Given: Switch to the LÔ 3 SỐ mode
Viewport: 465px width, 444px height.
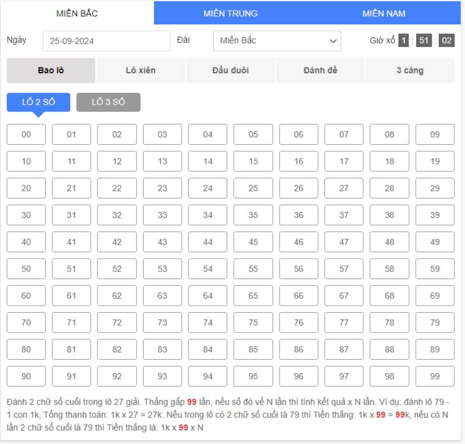Looking at the screenshot, I should (108, 102).
